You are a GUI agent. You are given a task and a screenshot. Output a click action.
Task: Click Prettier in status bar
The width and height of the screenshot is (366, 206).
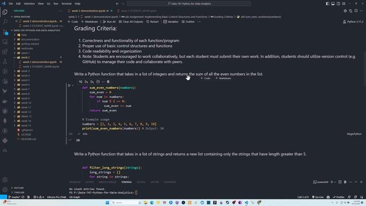point(339,197)
